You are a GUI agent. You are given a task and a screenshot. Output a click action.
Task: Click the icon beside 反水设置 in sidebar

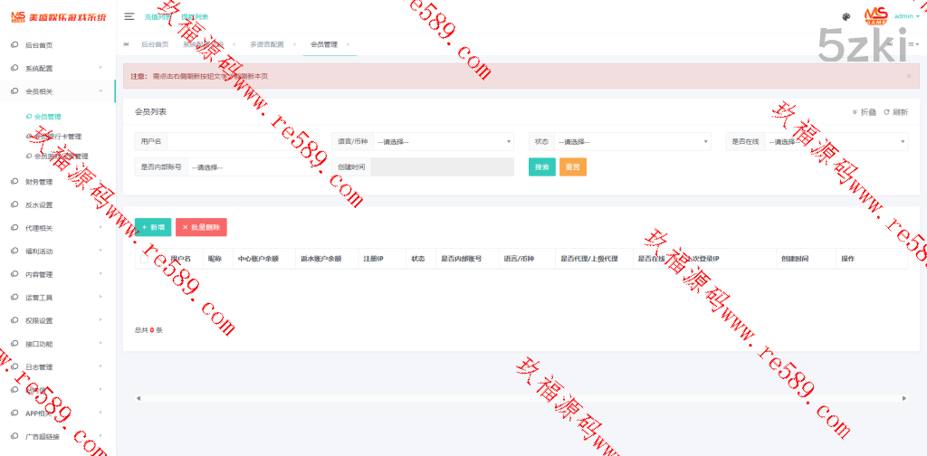pyautogui.click(x=14, y=205)
